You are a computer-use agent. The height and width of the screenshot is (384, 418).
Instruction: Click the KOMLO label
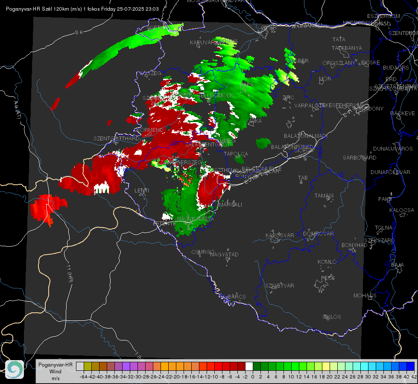coord(327,262)
